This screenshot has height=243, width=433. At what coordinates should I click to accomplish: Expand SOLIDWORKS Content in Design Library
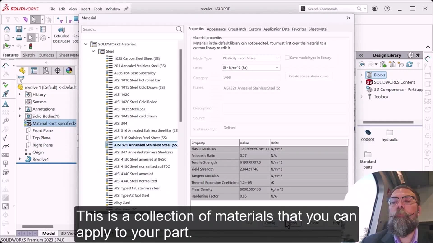click(361, 82)
